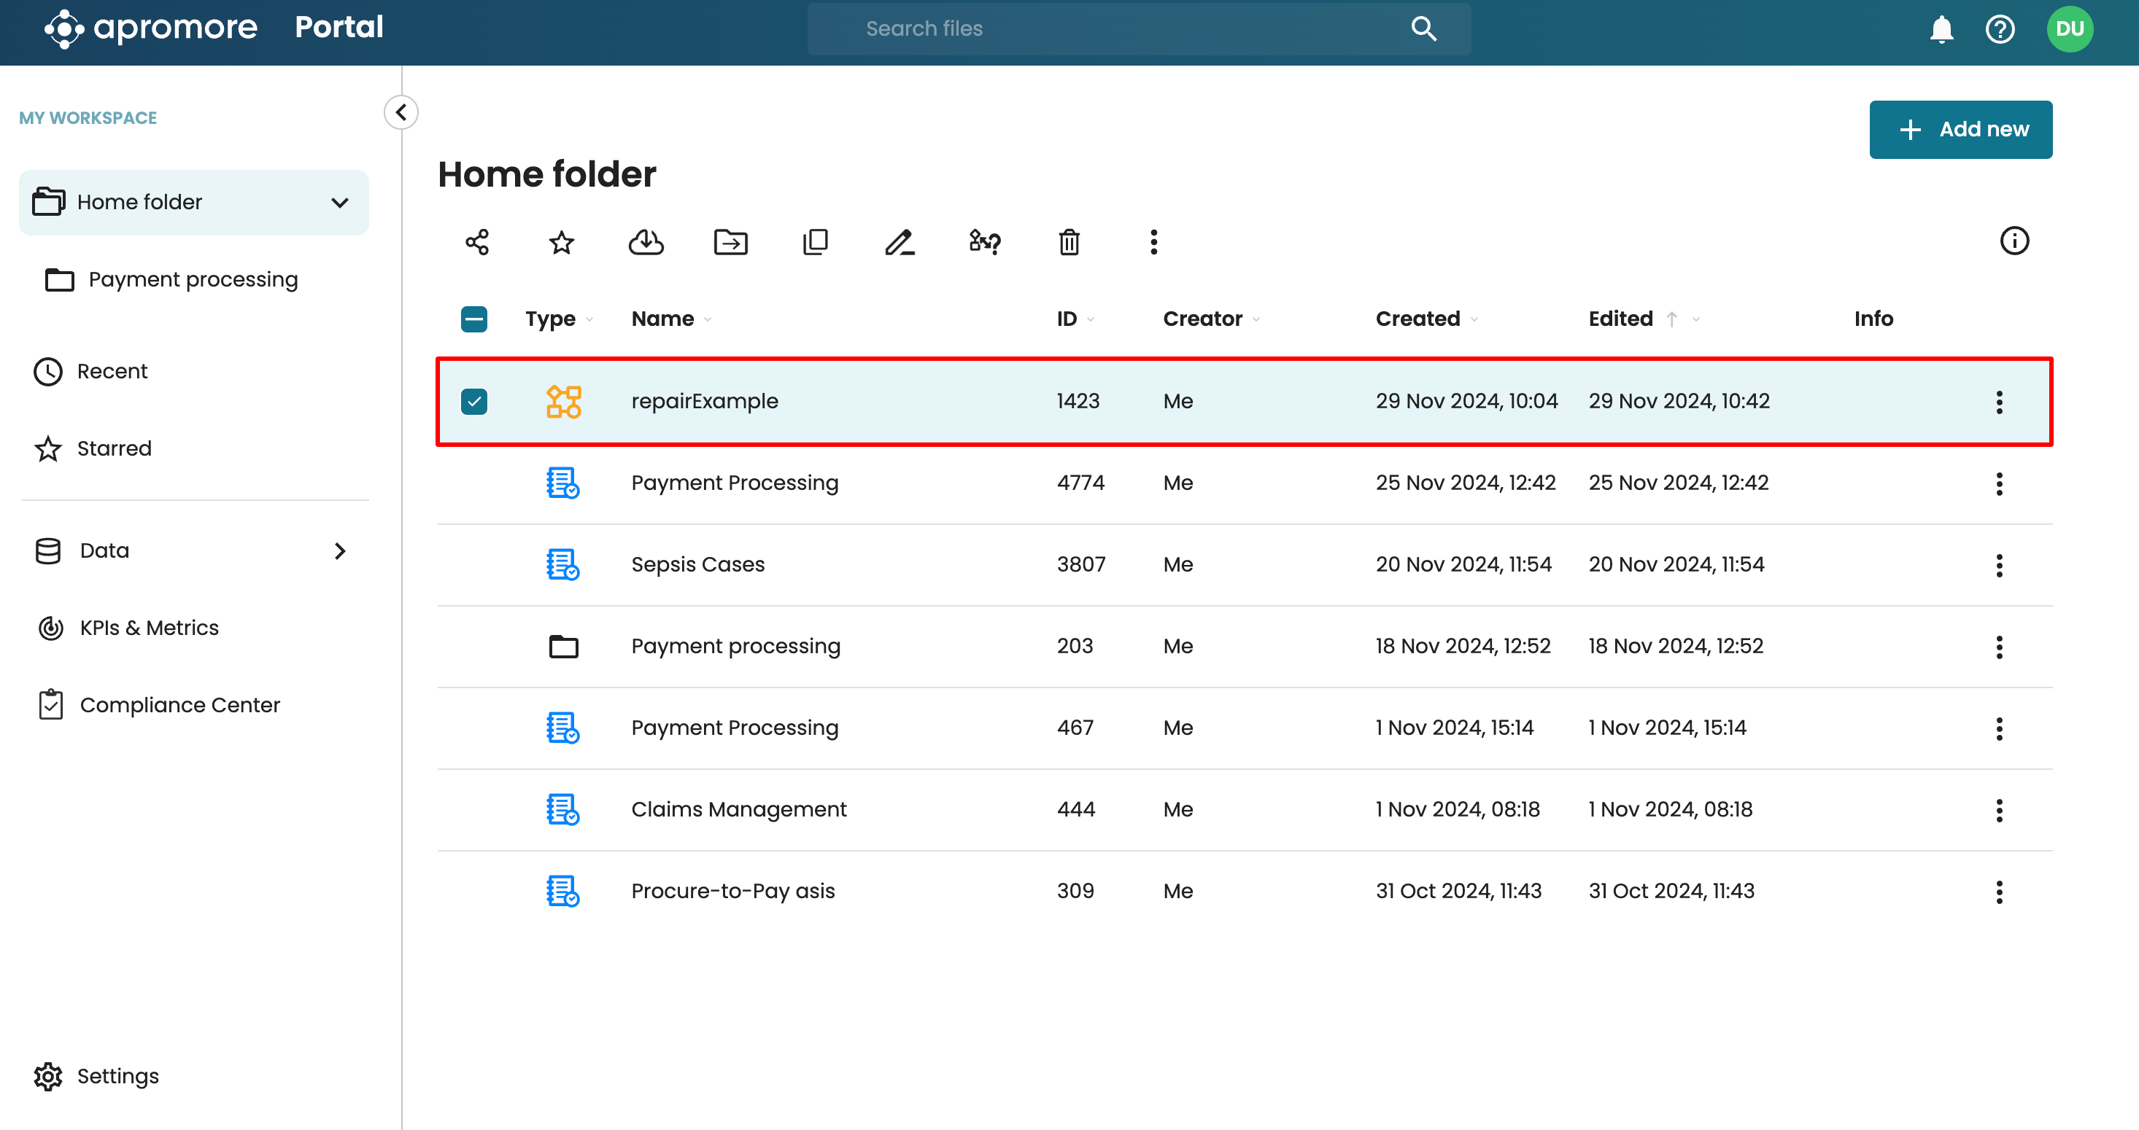Open the Sepsis Cases log
The width and height of the screenshot is (2139, 1130).
click(x=697, y=564)
